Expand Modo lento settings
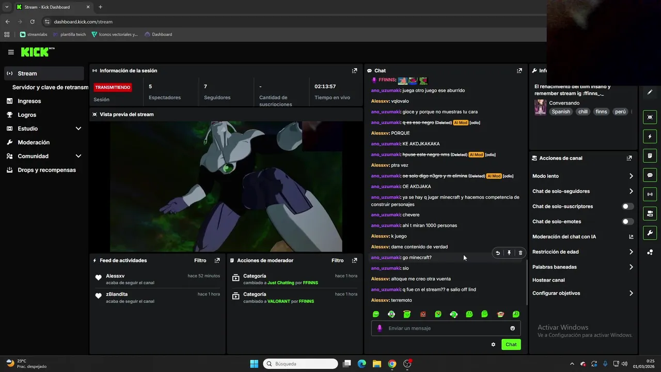The image size is (661, 372). tap(631, 176)
